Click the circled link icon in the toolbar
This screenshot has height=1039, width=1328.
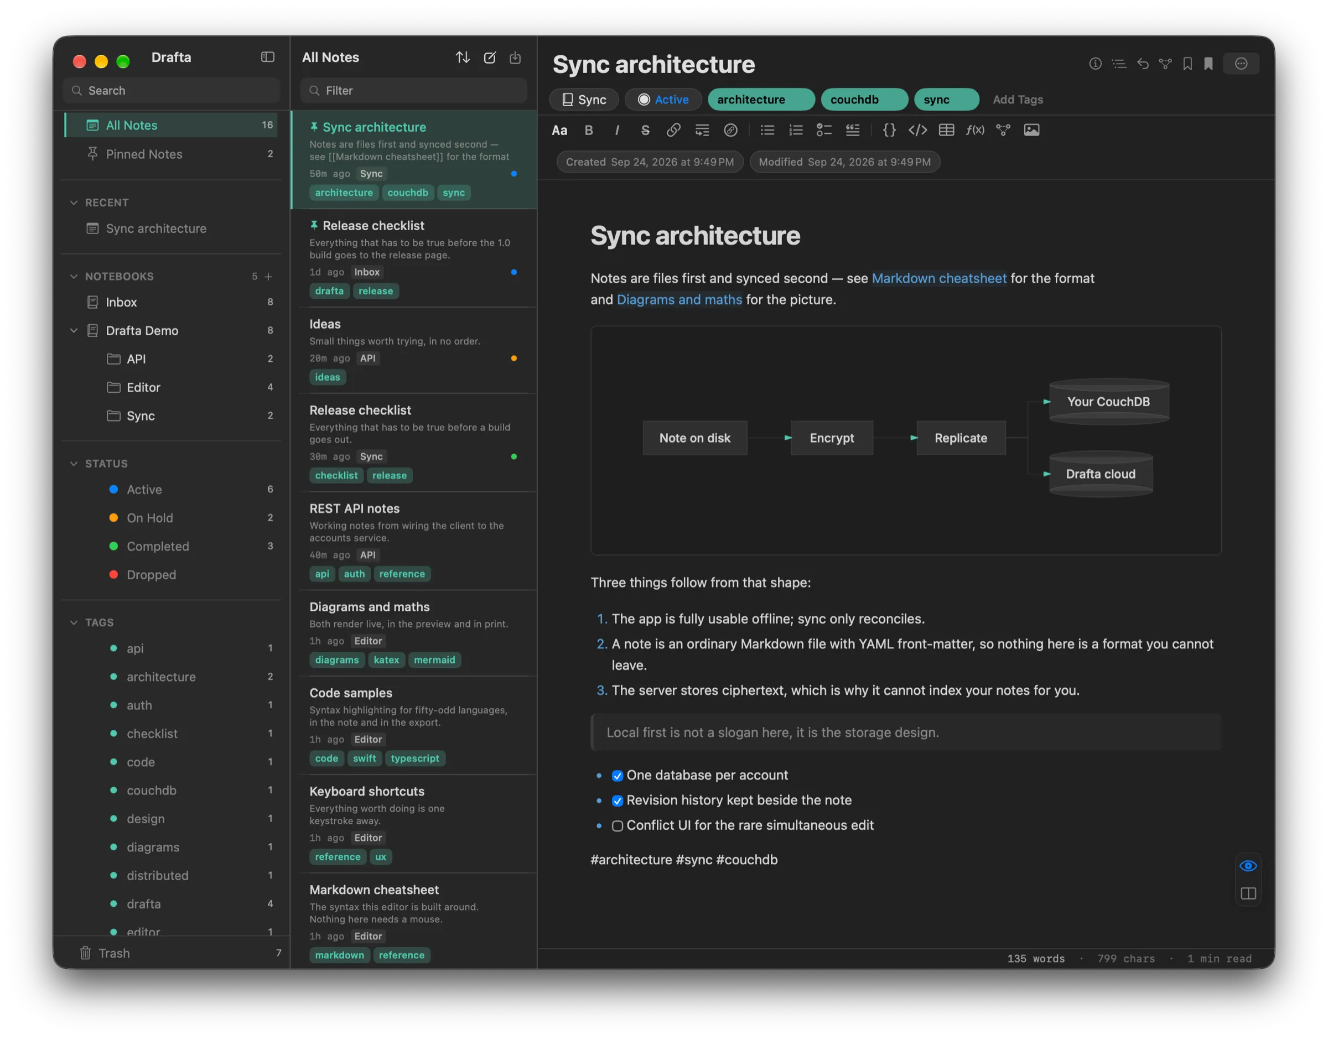tap(730, 130)
